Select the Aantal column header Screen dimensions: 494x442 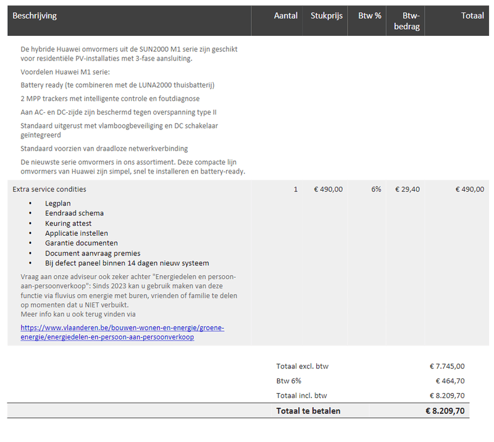(285, 16)
